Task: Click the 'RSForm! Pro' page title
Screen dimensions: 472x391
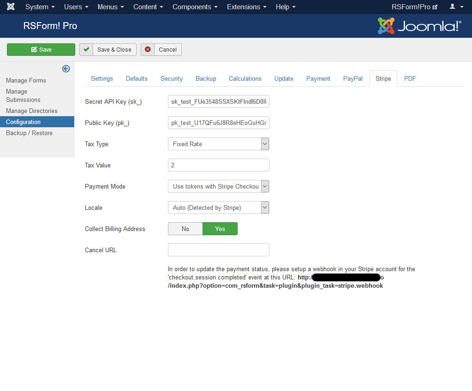Action: pyautogui.click(x=50, y=26)
